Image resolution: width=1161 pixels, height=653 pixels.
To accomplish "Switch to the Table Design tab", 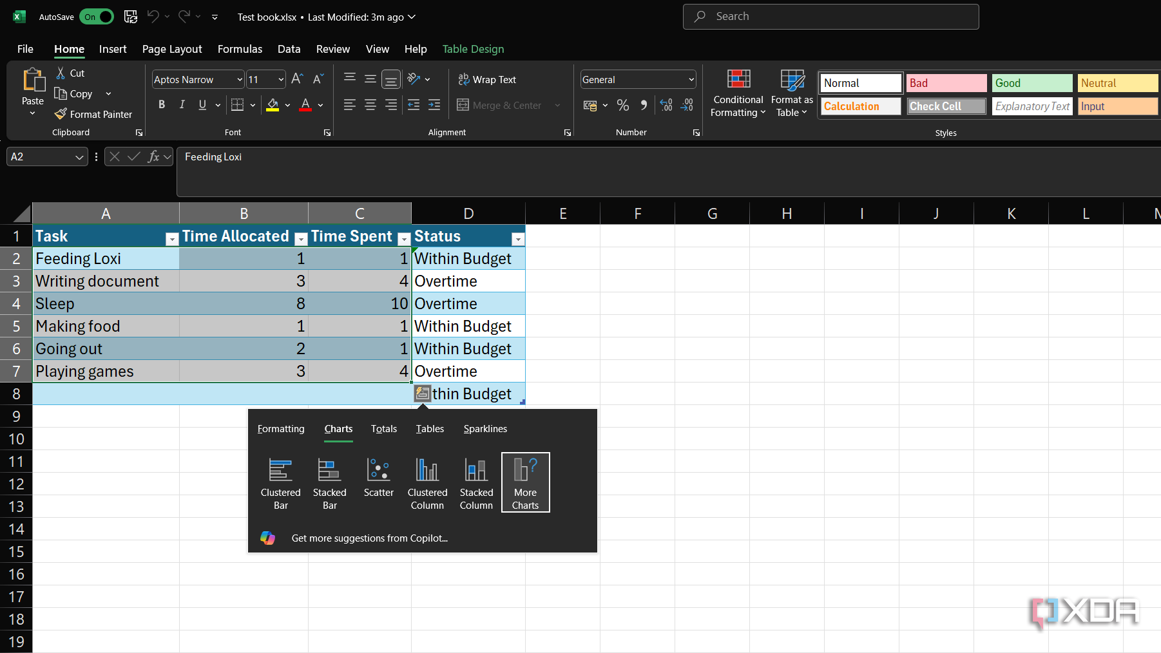I will click(x=473, y=49).
